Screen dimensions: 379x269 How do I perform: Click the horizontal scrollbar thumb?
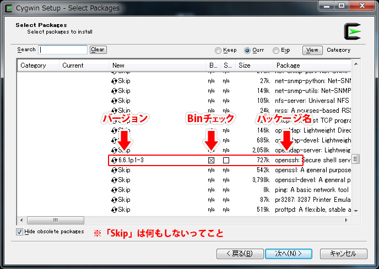point(56,220)
